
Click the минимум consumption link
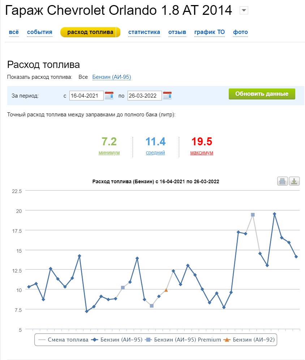[x=109, y=153]
